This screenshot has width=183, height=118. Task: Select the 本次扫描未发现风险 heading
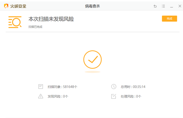pos(51,19)
